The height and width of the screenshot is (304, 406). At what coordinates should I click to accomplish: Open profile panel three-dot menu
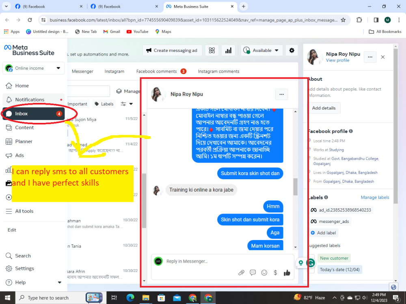(x=370, y=57)
